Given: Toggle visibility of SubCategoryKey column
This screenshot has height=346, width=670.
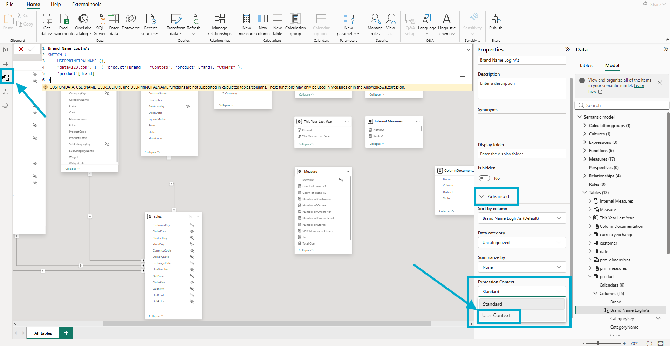Looking at the screenshot, I should click(107, 144).
